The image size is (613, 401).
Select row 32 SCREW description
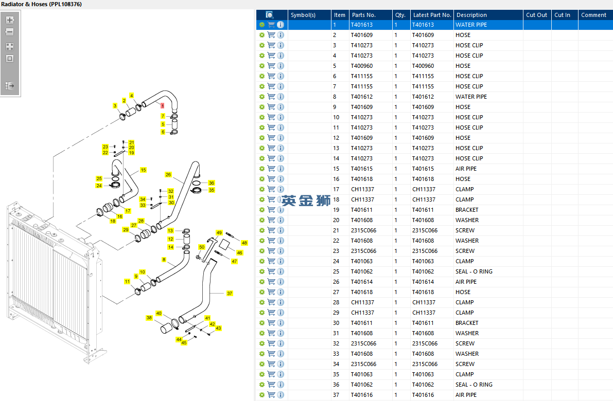465,343
